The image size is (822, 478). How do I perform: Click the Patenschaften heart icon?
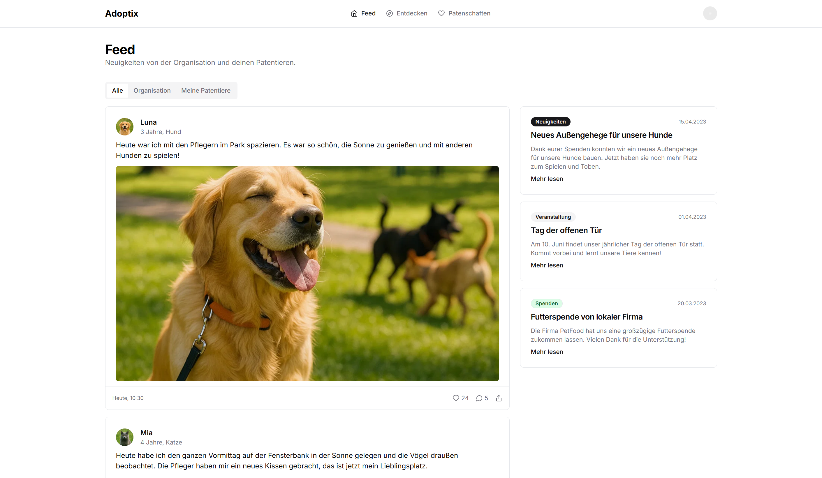click(441, 13)
